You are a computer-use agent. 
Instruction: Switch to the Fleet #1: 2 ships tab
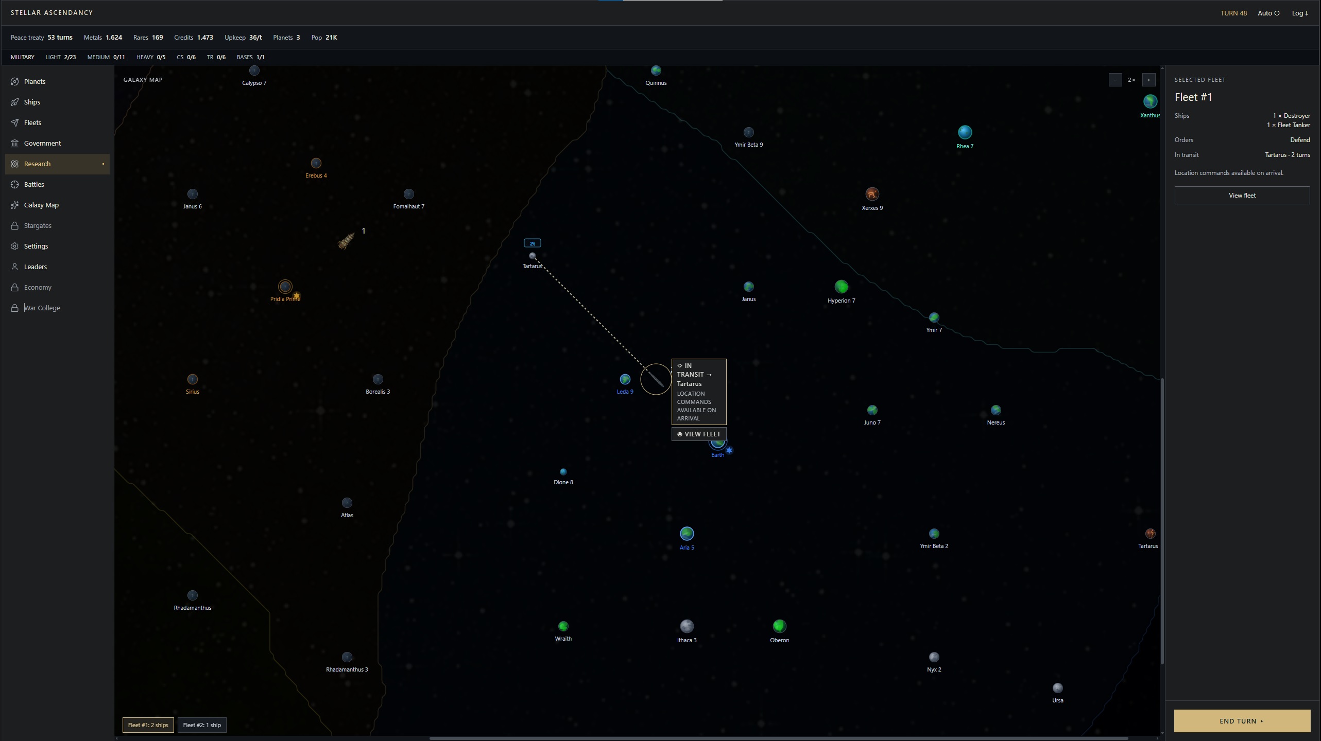coord(148,725)
